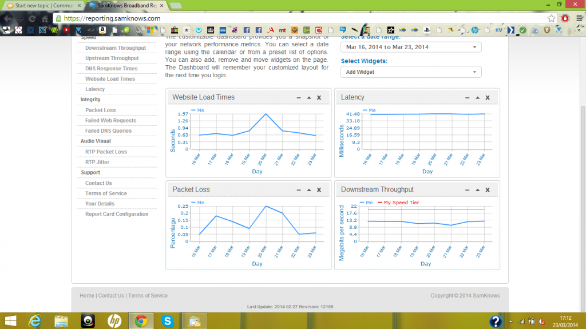586x329 pixels.
Task: Open Skype from the taskbar
Action: [x=168, y=321]
